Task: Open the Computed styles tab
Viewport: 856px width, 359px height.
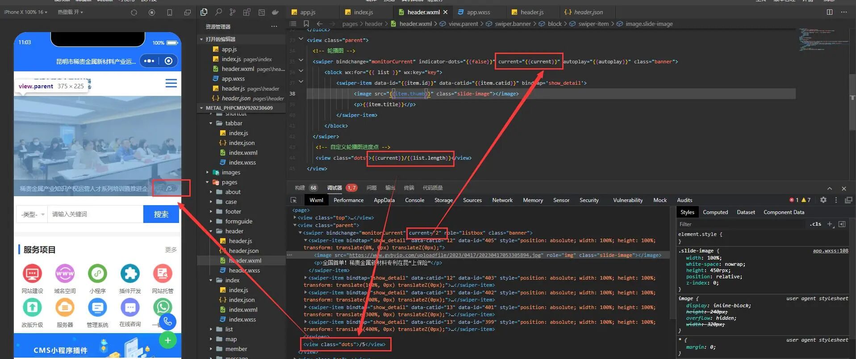Action: click(x=715, y=212)
